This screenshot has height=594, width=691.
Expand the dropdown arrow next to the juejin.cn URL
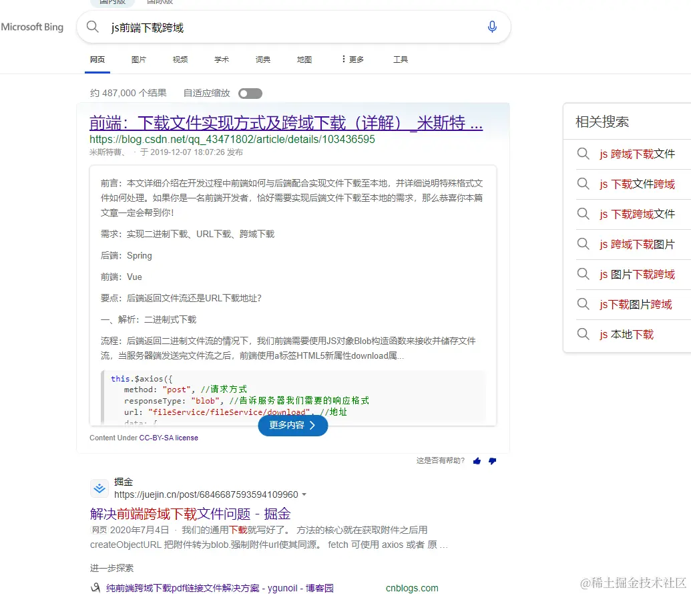(306, 494)
